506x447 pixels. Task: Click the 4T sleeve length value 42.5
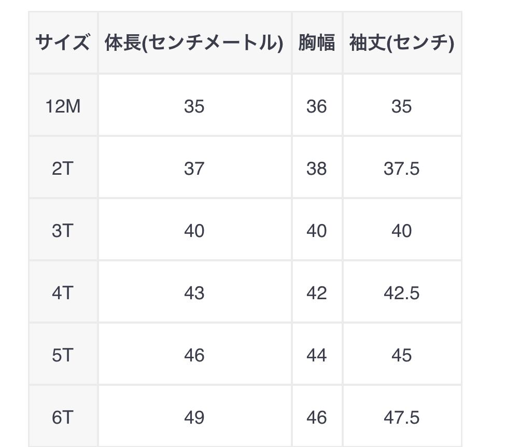(401, 293)
